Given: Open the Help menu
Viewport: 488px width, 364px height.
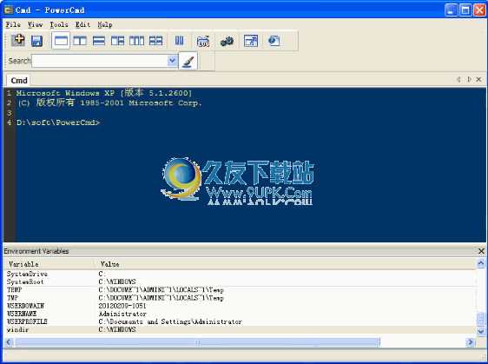Looking at the screenshot, I should coord(105,24).
